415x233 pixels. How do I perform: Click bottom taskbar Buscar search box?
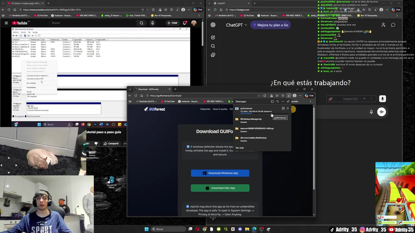pos(169,229)
